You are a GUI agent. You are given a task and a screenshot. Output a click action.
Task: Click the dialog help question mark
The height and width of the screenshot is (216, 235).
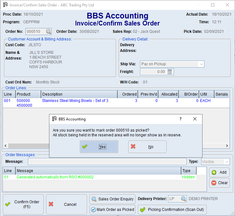click(181, 119)
